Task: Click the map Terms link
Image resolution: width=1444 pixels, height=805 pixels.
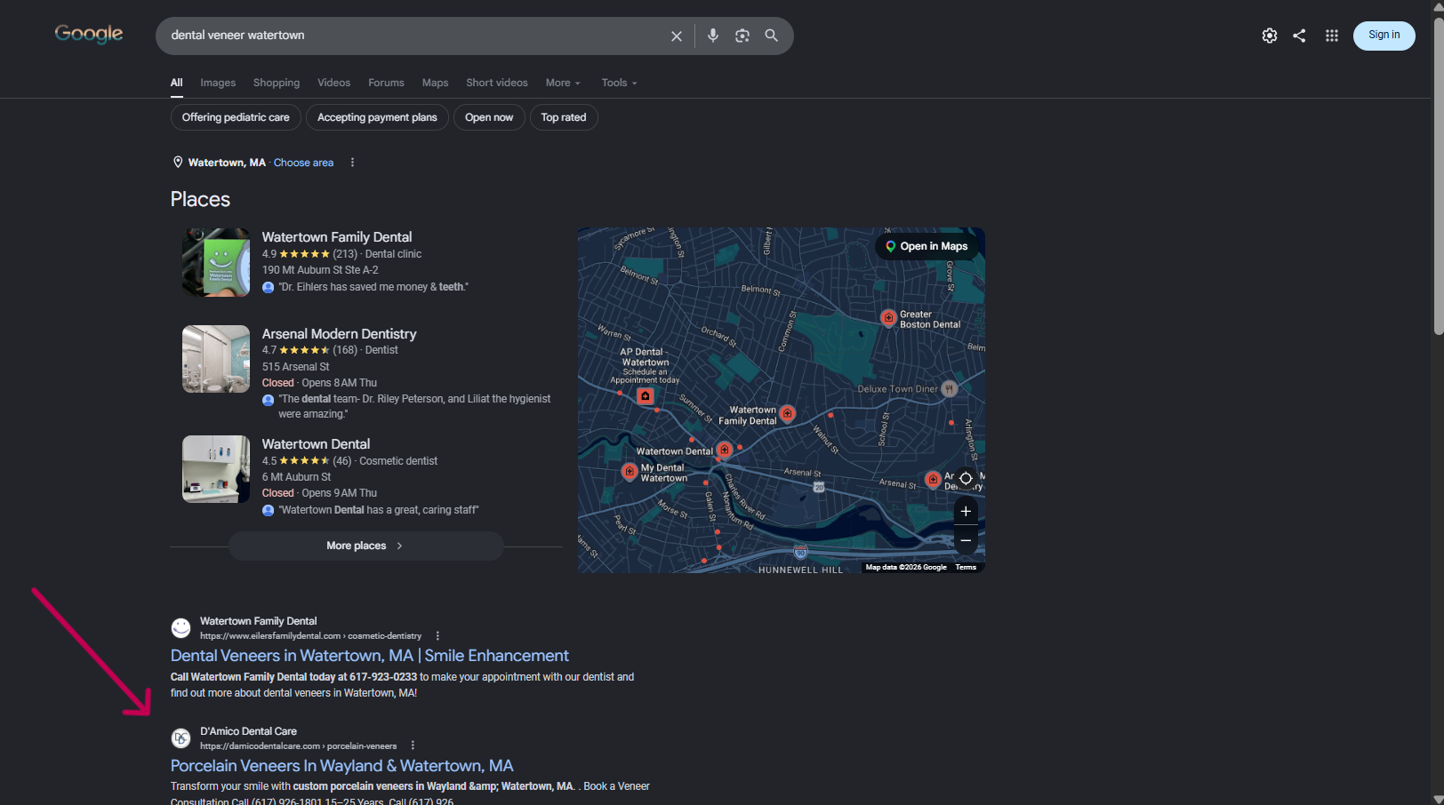Action: coord(966,567)
